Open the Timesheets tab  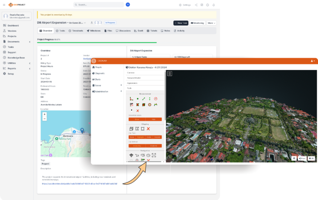coord(76,31)
